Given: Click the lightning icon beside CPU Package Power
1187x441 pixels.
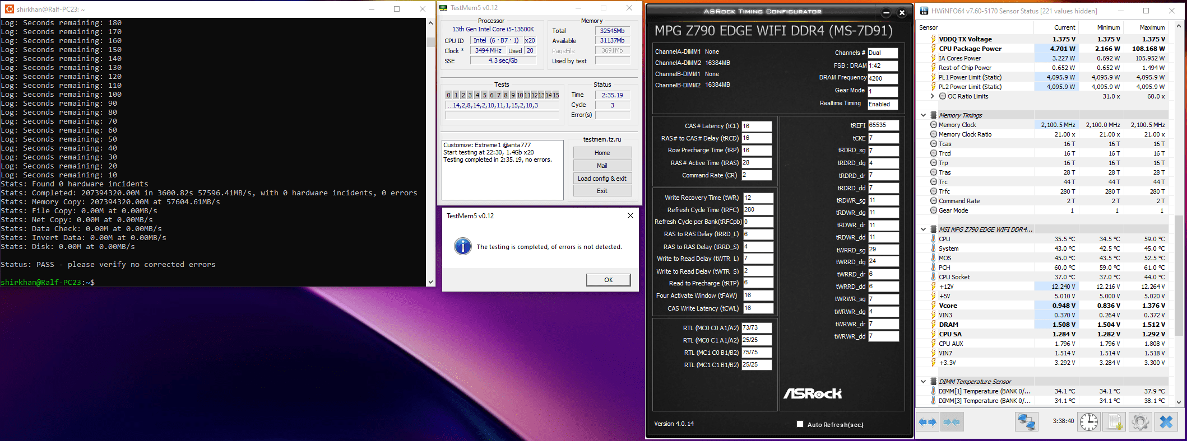Looking at the screenshot, I should pyautogui.click(x=934, y=49).
